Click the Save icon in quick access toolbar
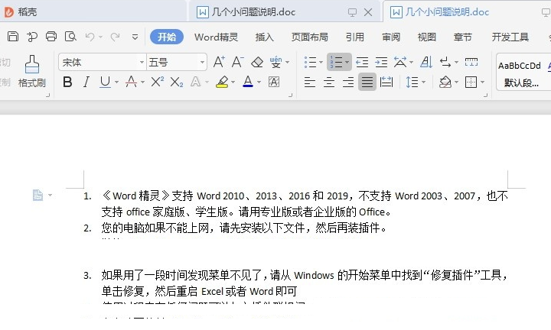551x330 pixels. pyautogui.click(x=13, y=37)
